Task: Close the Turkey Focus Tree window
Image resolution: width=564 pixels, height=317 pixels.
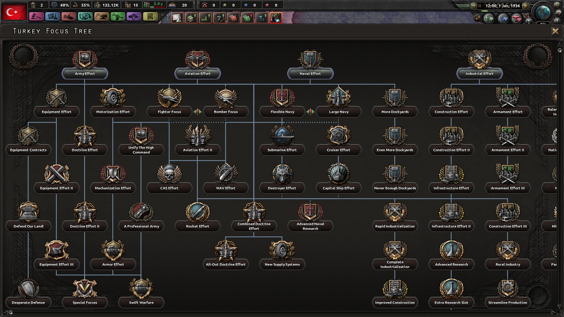Action: coord(555,31)
